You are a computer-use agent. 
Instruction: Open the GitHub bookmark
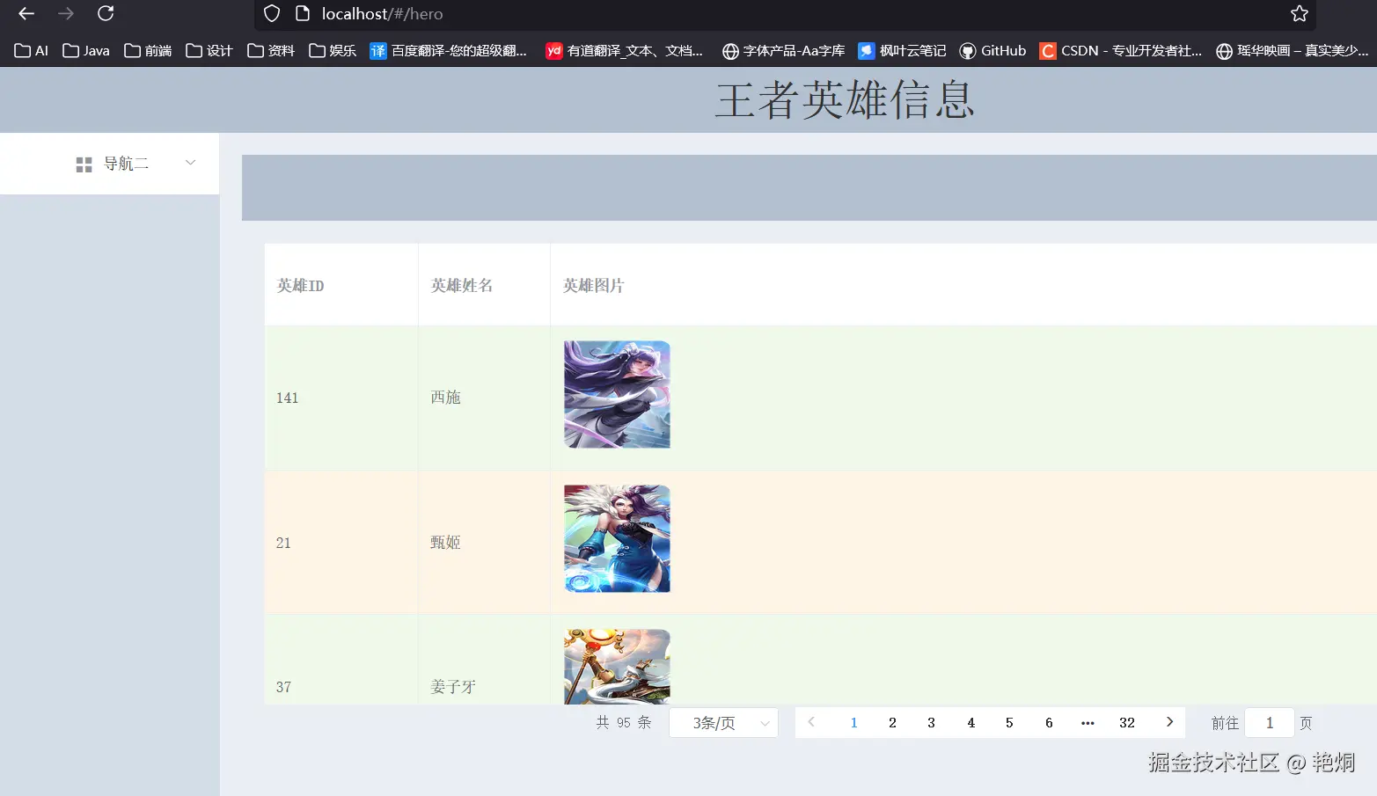993,51
